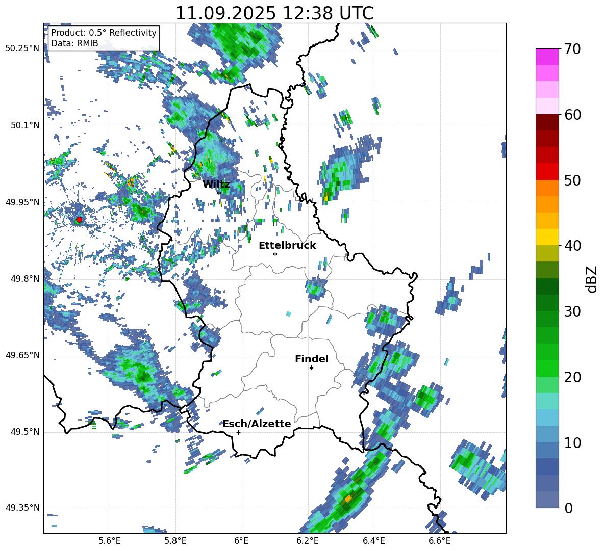Click the Wiltz city label
Viewport: 604px width, 551px height.
216,185
